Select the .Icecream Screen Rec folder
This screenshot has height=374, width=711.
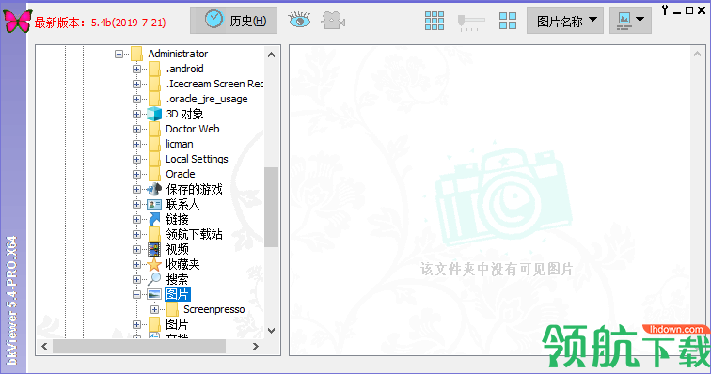pos(214,84)
